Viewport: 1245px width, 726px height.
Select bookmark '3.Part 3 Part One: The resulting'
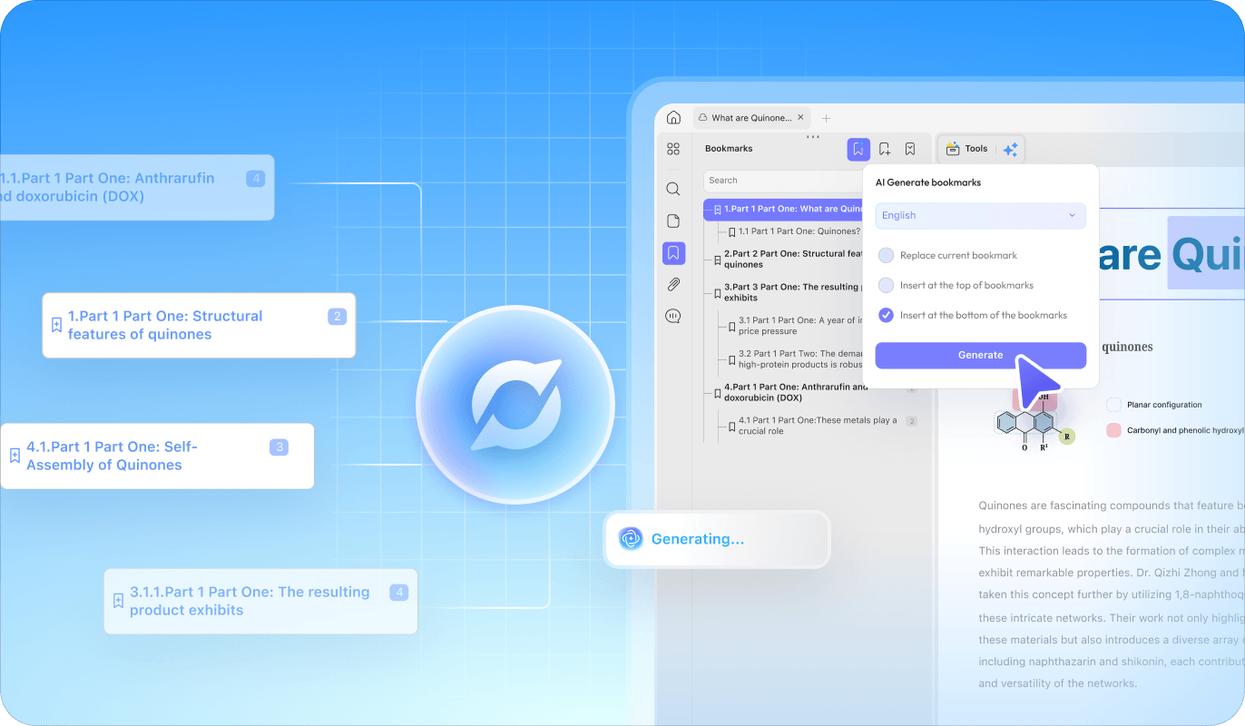788,292
